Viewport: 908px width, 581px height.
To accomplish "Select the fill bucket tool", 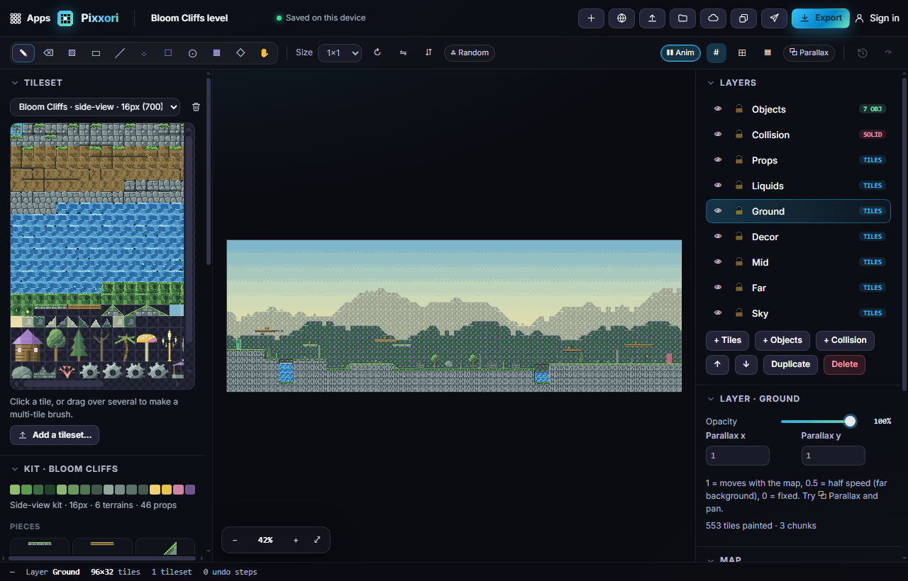I will click(72, 52).
